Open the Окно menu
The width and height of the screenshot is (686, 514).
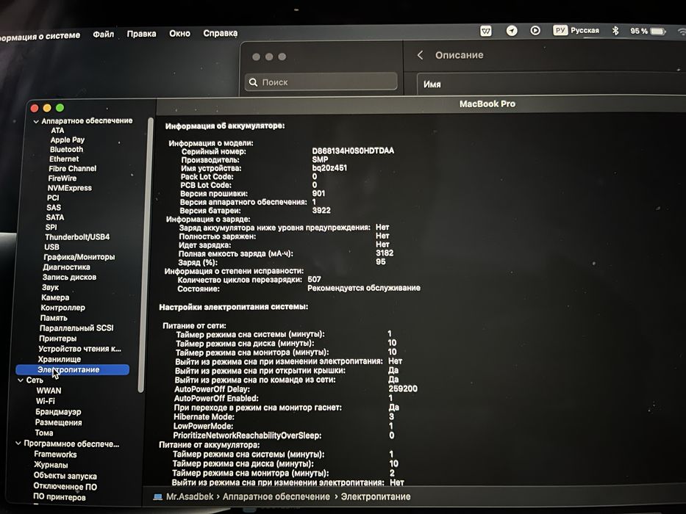point(179,33)
